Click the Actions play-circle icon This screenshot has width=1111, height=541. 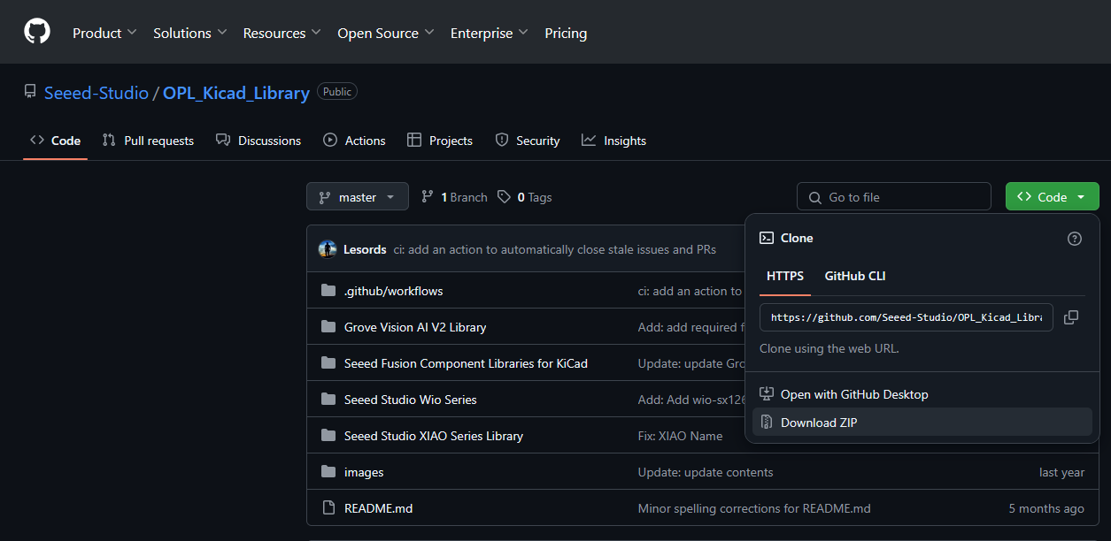(x=330, y=140)
